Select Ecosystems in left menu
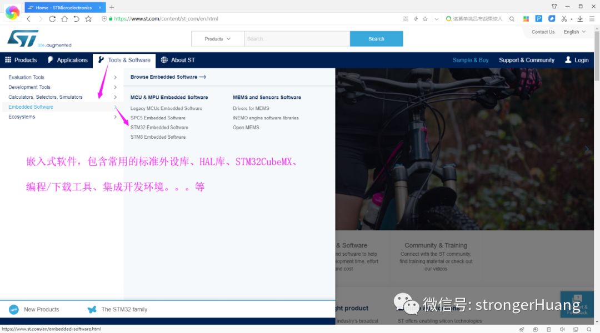Screen dimensions: 600x333 click(22, 117)
